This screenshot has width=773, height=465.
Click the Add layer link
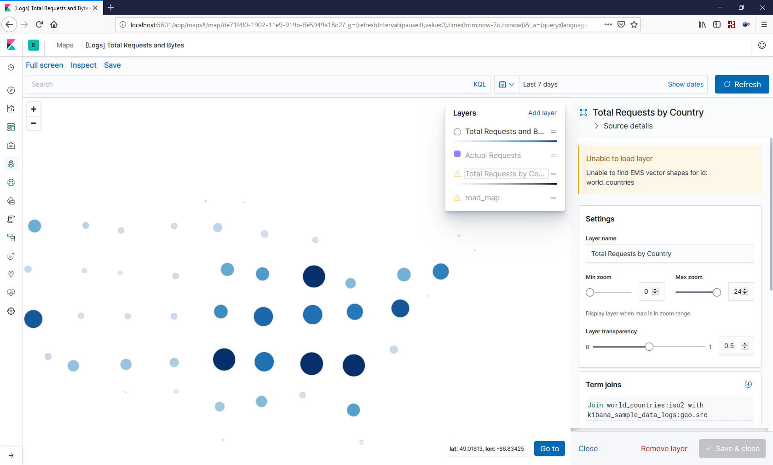542,113
